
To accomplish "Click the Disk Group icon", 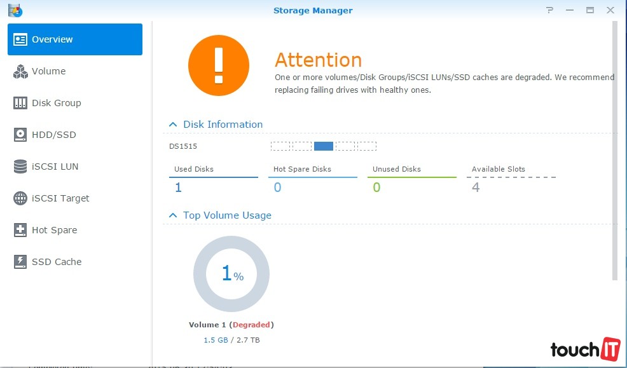I will click(x=20, y=103).
